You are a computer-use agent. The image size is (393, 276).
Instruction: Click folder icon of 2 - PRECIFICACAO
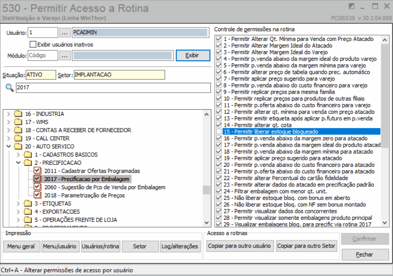tap(27, 162)
